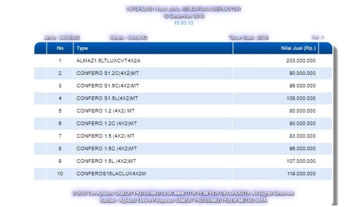The image size is (364, 207).
Task: Click row number 2 in No column
Action: pyautogui.click(x=60, y=73)
